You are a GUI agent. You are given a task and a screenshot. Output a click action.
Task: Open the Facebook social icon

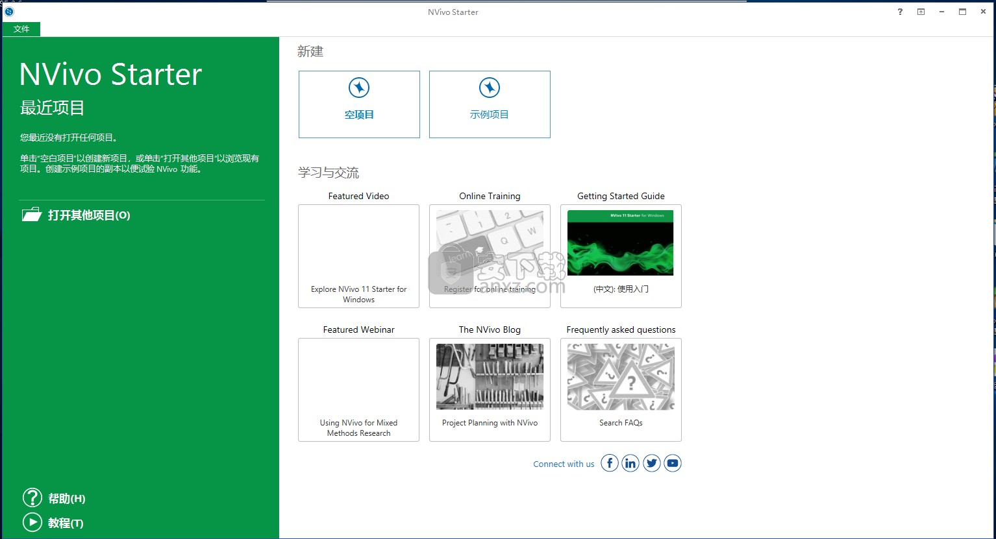[610, 463]
